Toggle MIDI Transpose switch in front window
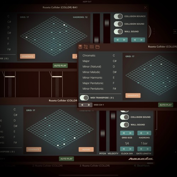Image resolution: width=177 pixels, height=177 pixels. click(84, 98)
